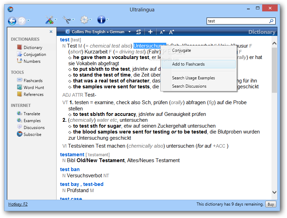Click phrase 'to test sth for sugar'
The image size is (287, 218).
pos(97,126)
